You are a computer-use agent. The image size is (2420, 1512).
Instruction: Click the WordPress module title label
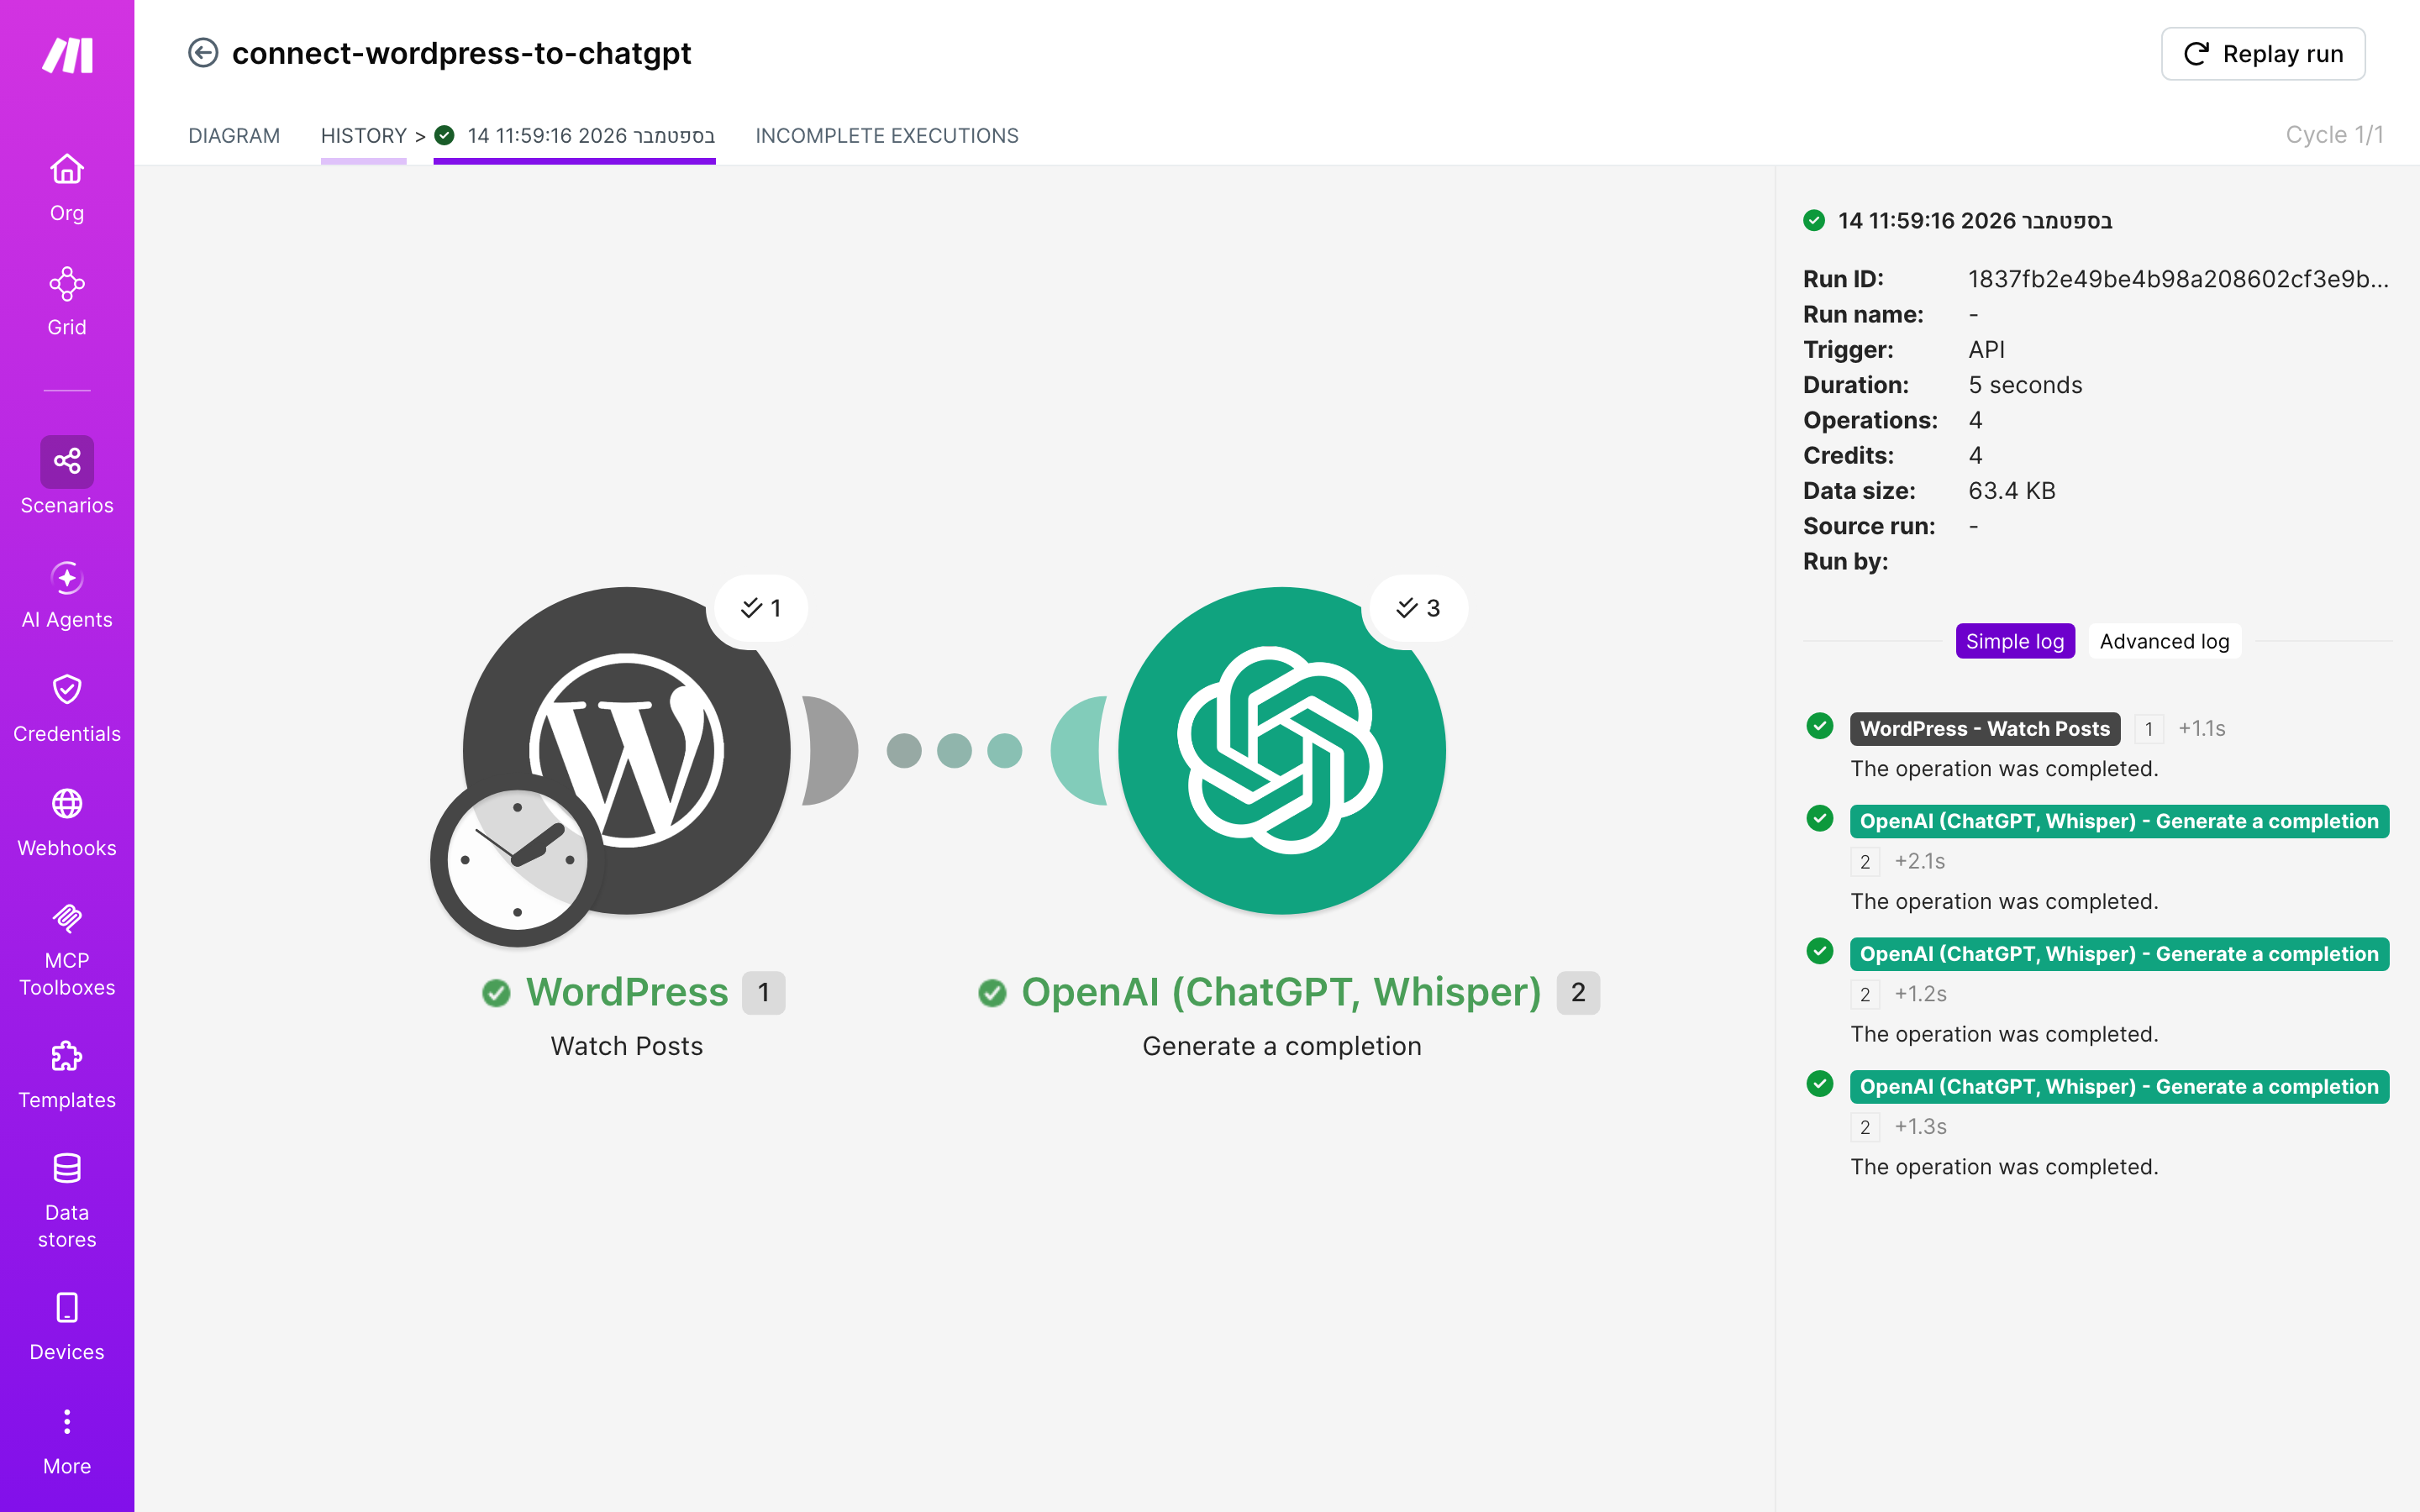tap(627, 992)
